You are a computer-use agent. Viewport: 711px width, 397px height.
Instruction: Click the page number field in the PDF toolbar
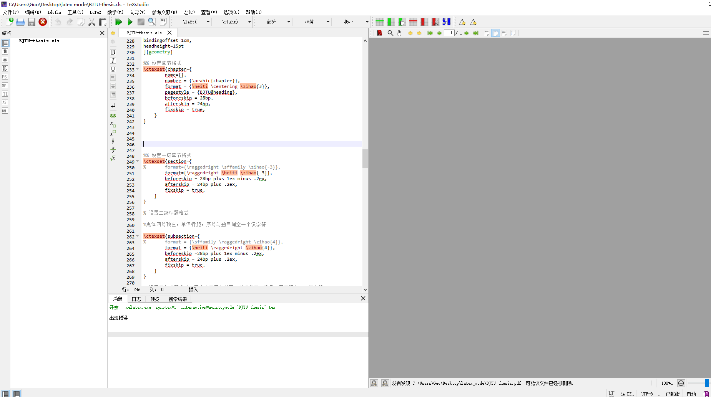pos(450,33)
